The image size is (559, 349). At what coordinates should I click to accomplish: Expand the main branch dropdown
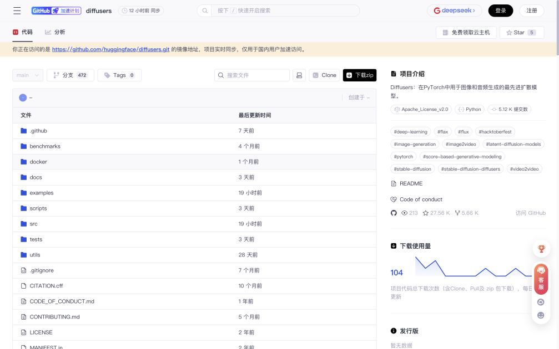point(28,75)
